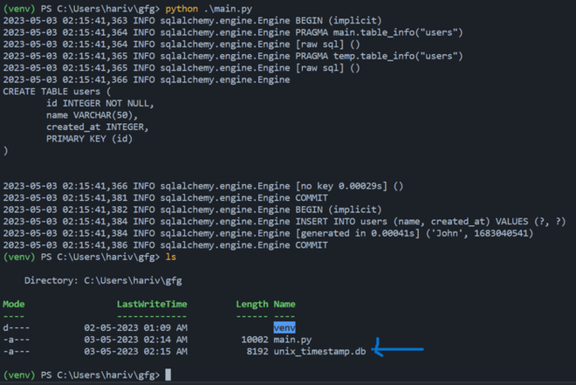Image resolution: width=576 pixels, height=385 pixels.
Task: Click the '03-05-2023 02:15 AM' timestamp
Action: [135, 351]
